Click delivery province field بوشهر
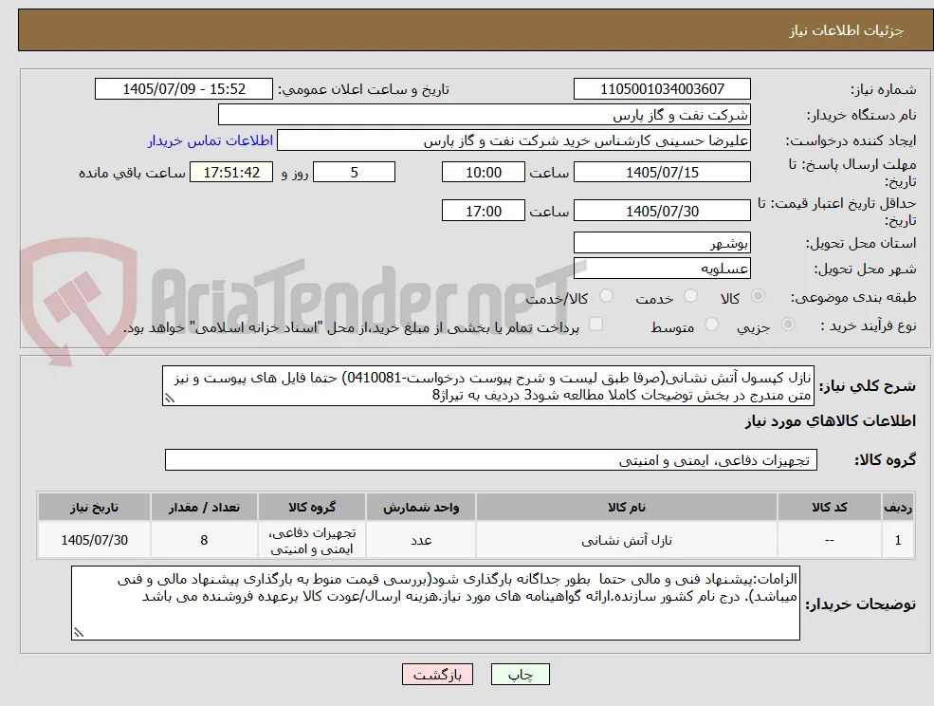934x706 pixels. pos(662,243)
